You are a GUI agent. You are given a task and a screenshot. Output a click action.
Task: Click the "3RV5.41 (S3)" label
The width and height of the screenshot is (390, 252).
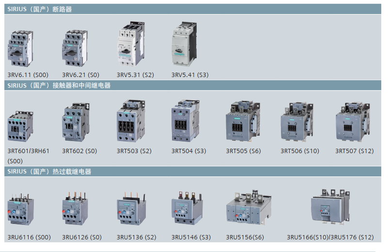click(190, 75)
